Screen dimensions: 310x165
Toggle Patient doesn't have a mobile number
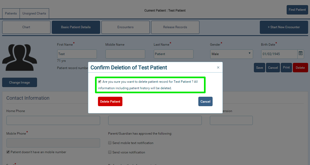click(x=8, y=152)
